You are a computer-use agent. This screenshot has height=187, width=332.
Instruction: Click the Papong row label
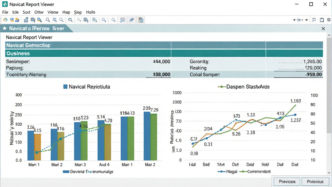[x=15, y=68]
